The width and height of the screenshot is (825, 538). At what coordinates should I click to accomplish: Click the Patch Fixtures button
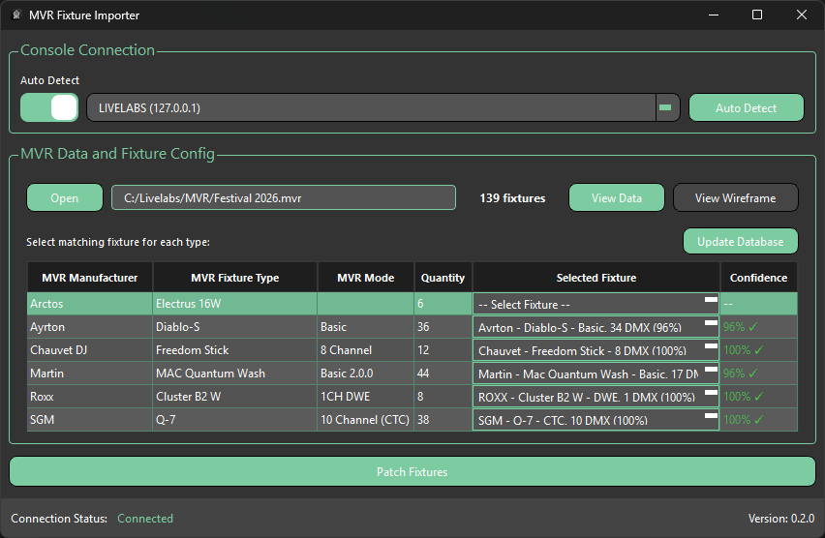point(412,472)
